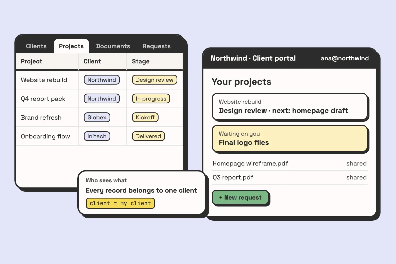Select the Q4 report pack cell
This screenshot has height=264, width=396.
47,99
